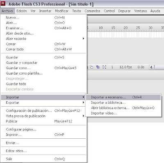Open the Insertar menu
This screenshot has height=163, width=164.
(x=45, y=11)
